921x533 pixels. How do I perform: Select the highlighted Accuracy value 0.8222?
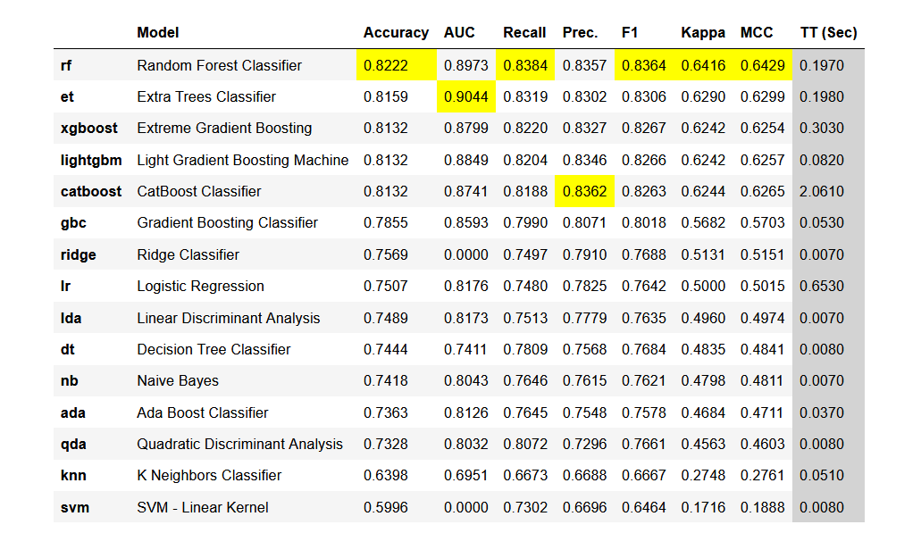pos(386,65)
